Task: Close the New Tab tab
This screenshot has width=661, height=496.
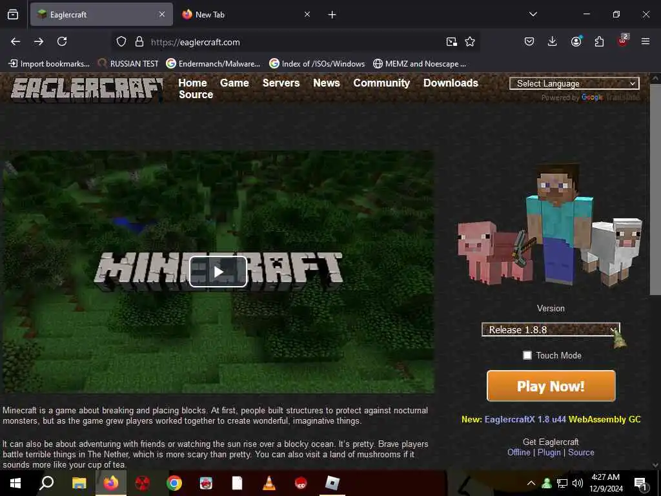Action: coord(307,14)
